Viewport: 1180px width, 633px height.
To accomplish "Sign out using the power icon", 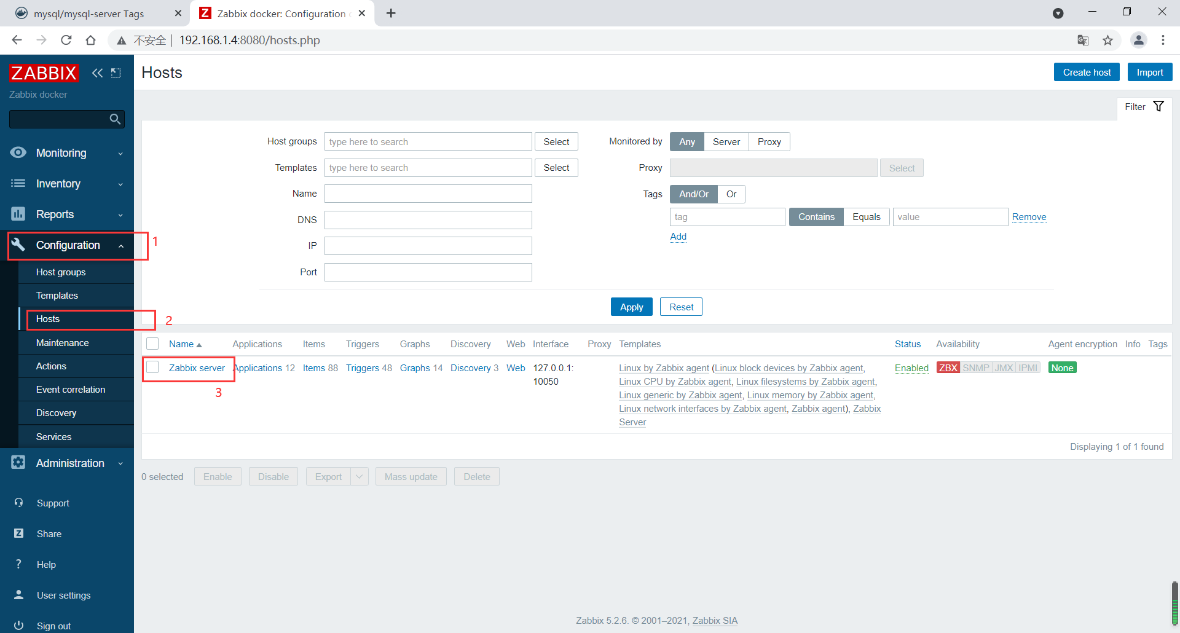I will pyautogui.click(x=19, y=624).
